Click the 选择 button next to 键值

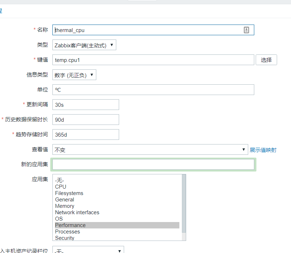[266, 60]
